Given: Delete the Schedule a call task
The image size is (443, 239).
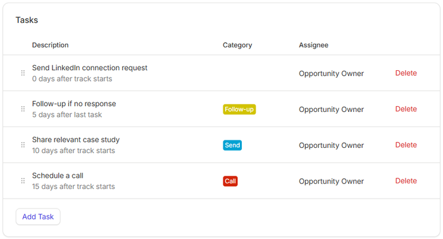Looking at the screenshot, I should (406, 181).
